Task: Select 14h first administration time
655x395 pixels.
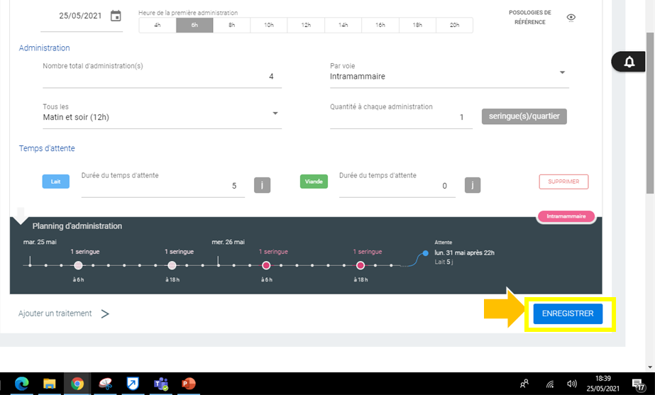Action: [343, 25]
